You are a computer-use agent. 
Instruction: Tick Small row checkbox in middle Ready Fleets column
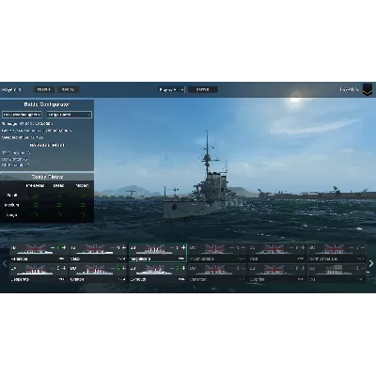point(59,196)
